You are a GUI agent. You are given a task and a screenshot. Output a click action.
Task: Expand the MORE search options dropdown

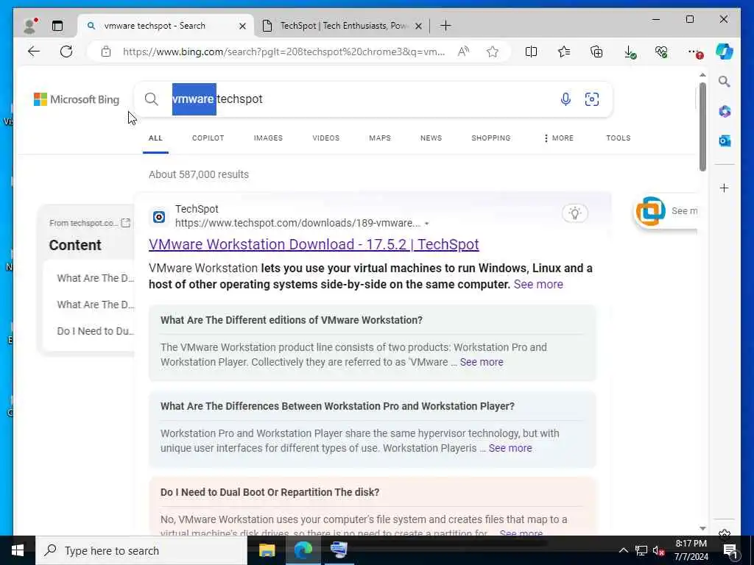point(558,138)
